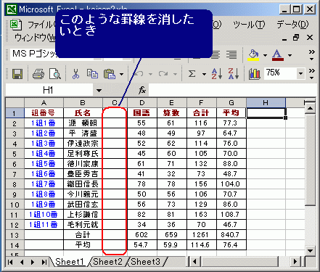Click vertical scrollbar down arrow
The height and width of the screenshot is (272, 320).
pyautogui.click(x=310, y=250)
